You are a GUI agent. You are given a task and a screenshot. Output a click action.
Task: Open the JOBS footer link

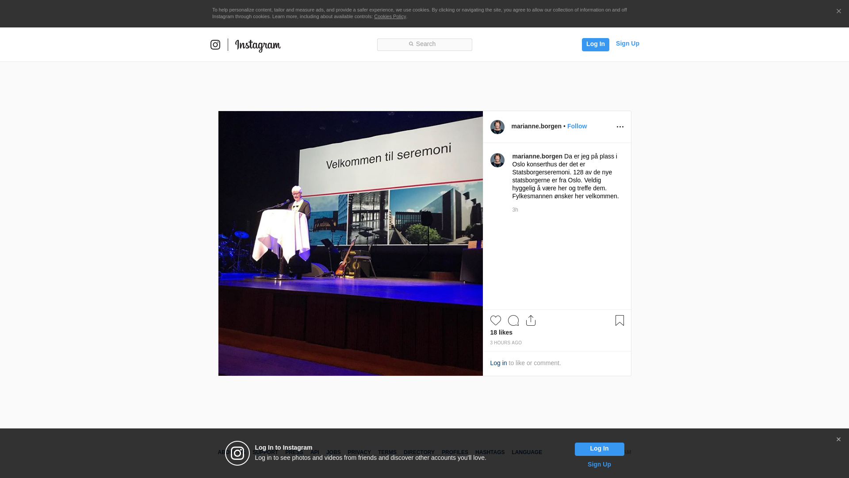pyautogui.click(x=333, y=452)
